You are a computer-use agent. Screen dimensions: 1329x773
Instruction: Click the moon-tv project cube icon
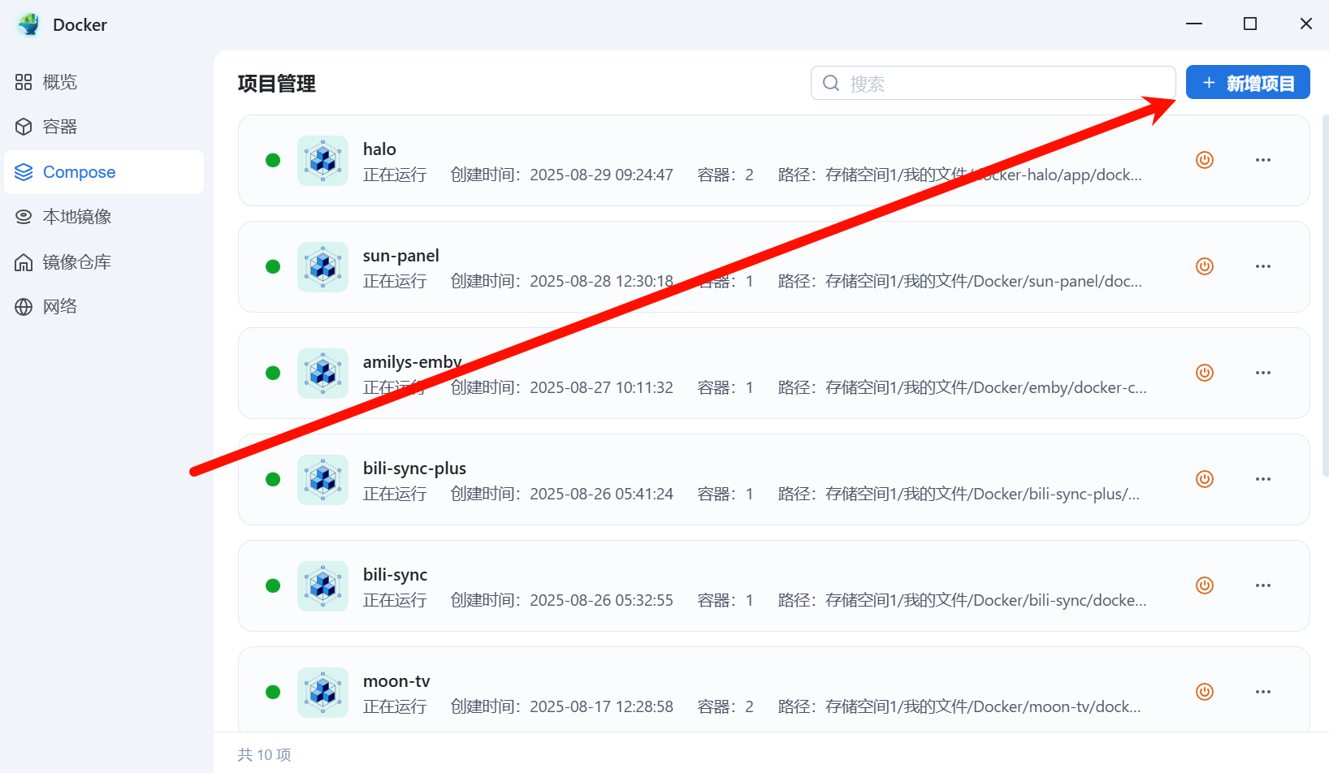click(323, 693)
